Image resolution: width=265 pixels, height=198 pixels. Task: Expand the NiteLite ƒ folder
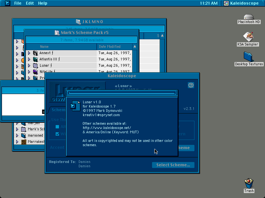29,72
